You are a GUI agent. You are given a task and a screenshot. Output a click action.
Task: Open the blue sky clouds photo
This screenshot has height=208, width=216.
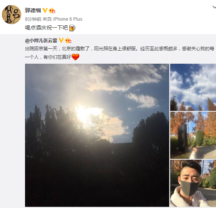click(193, 87)
